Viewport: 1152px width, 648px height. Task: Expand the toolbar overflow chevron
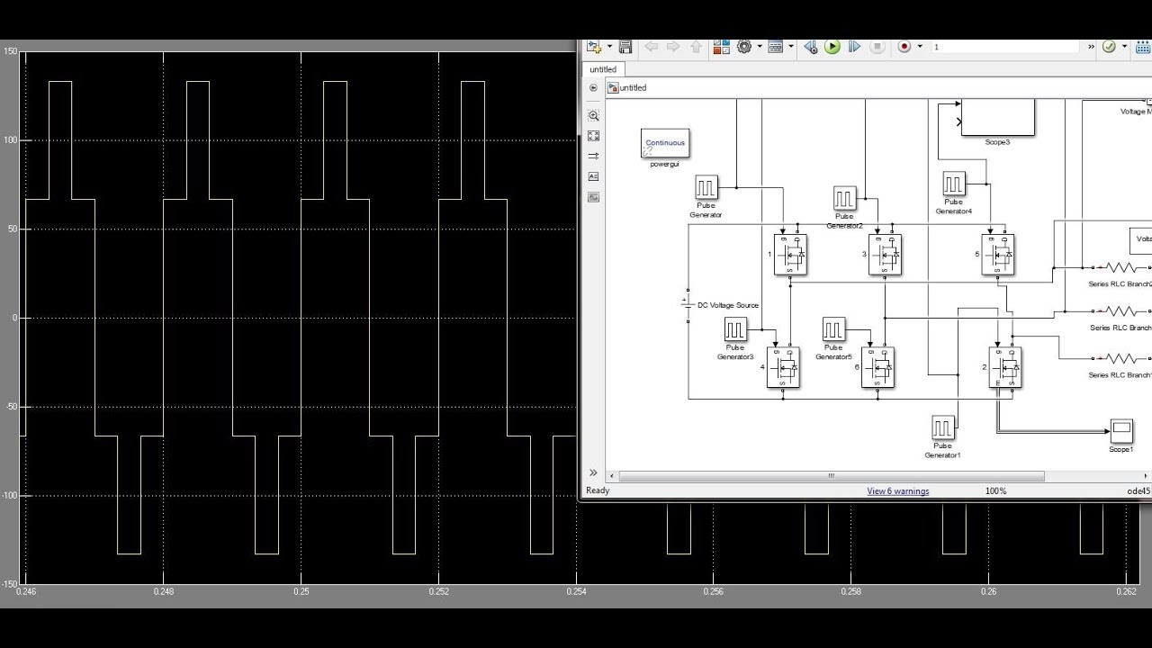tap(1092, 47)
